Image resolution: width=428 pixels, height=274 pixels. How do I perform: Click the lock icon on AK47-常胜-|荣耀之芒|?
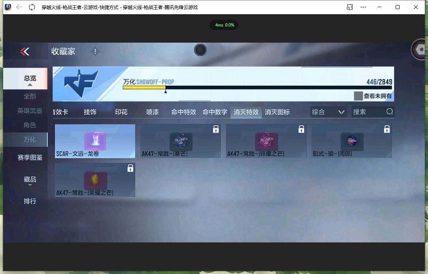(130, 168)
